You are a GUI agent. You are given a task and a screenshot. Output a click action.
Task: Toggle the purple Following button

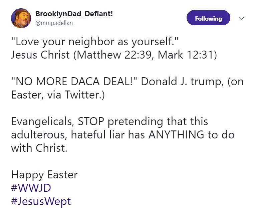coord(208,18)
